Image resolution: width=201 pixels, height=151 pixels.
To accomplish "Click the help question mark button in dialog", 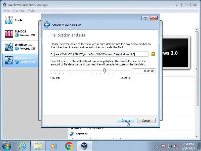I will 145,18.
